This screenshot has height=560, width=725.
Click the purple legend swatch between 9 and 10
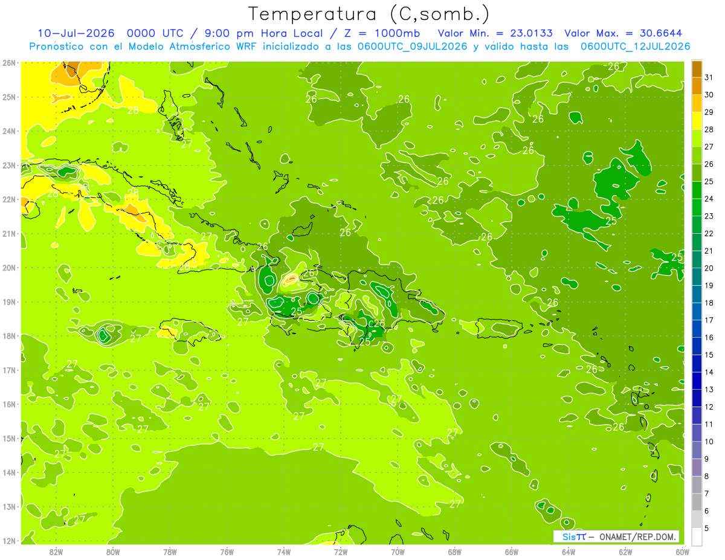[697, 450]
